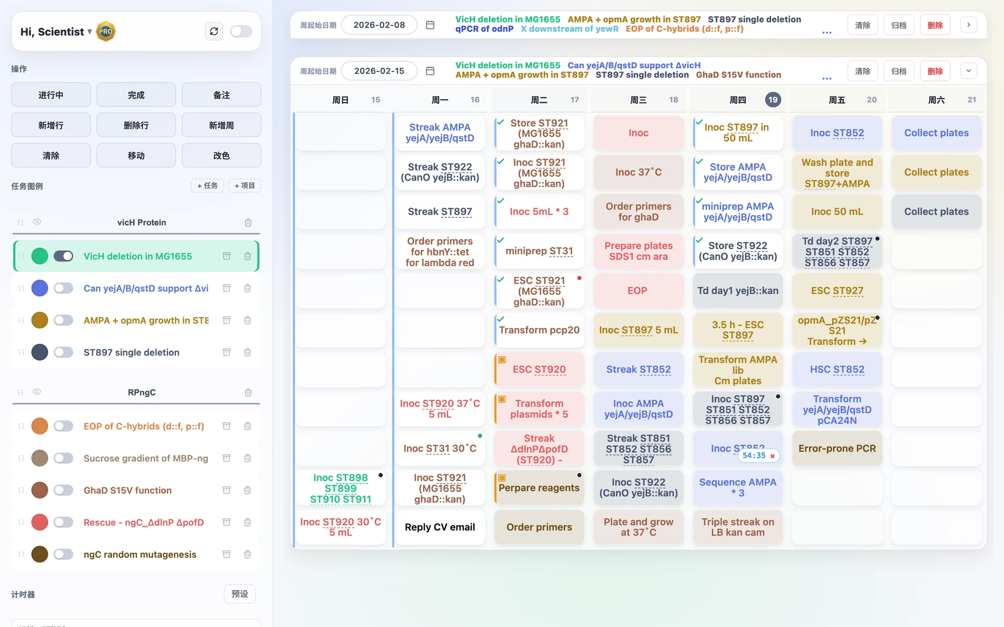Archive the Sucrose gradient of MBP-ng task
Image resolution: width=1004 pixels, height=627 pixels.
coord(226,458)
